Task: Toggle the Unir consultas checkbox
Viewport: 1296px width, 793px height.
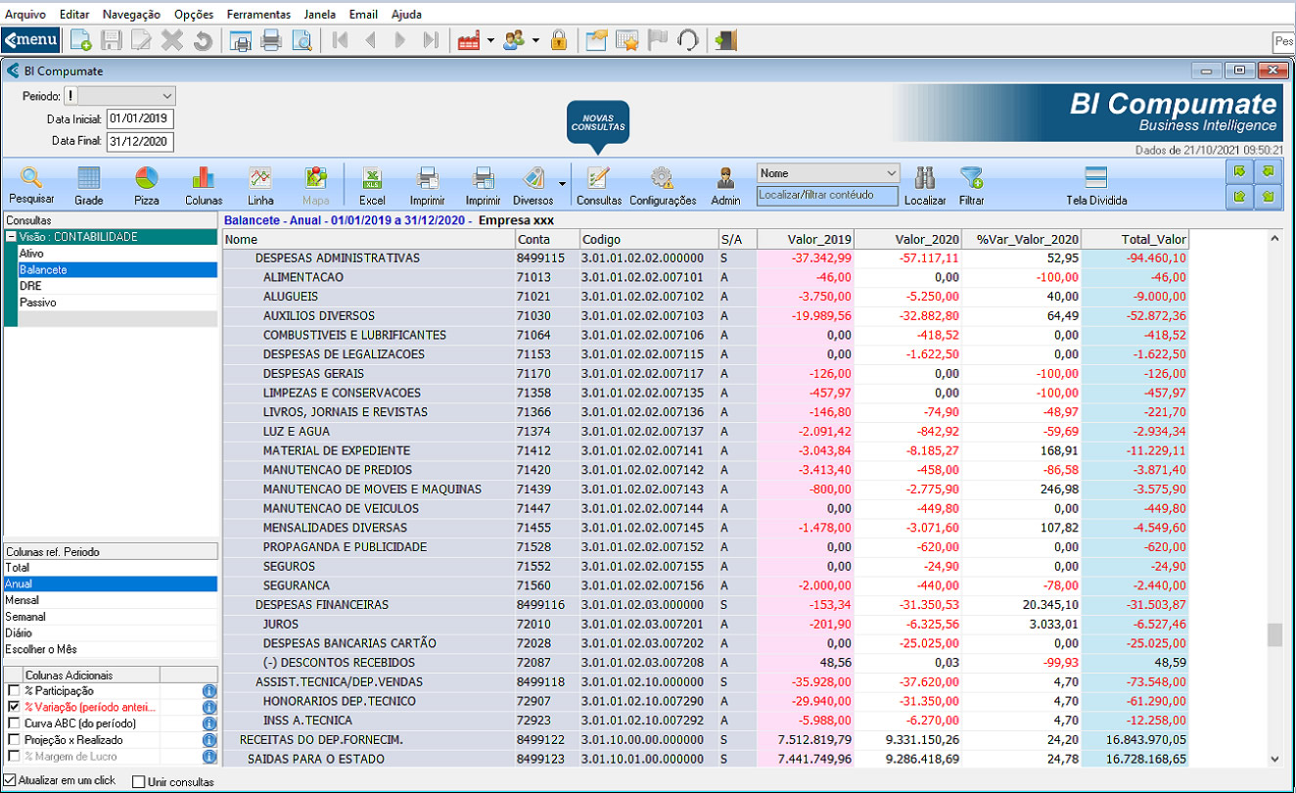Action: click(138, 782)
